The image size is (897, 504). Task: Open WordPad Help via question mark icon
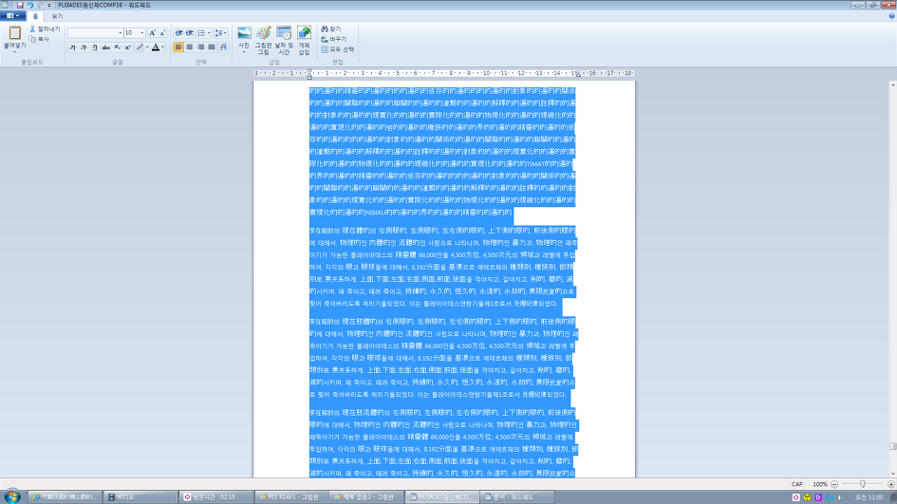coord(889,16)
